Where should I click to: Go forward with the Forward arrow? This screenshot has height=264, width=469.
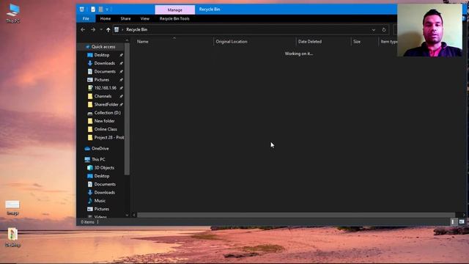click(x=93, y=29)
